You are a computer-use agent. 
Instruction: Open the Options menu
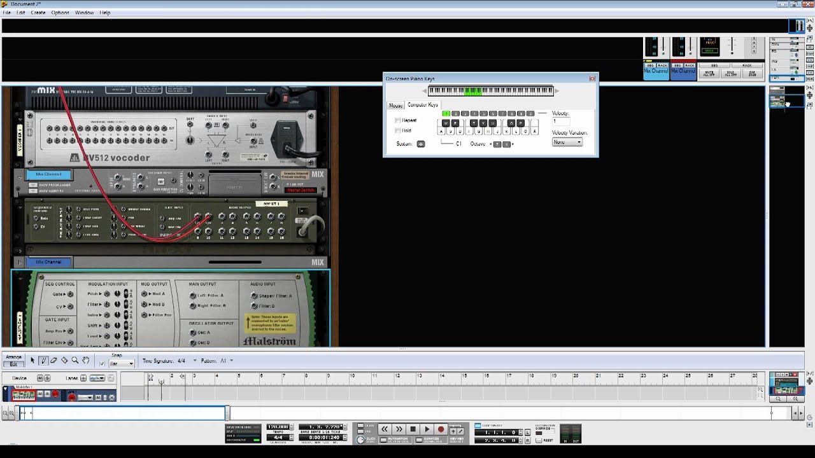[60, 13]
